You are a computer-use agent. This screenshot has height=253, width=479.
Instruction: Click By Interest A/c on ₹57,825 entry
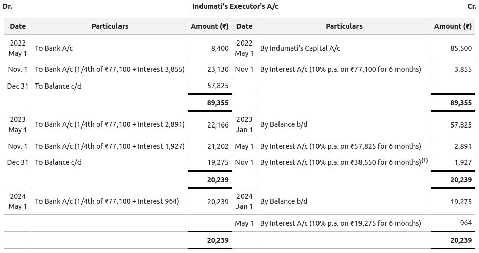tap(340, 146)
